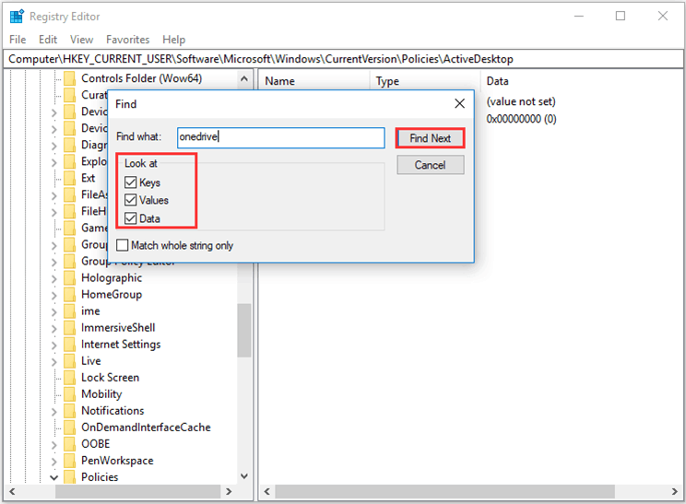Click the PenWorkspace folder icon
Image resolution: width=686 pixels, height=504 pixels.
69,461
